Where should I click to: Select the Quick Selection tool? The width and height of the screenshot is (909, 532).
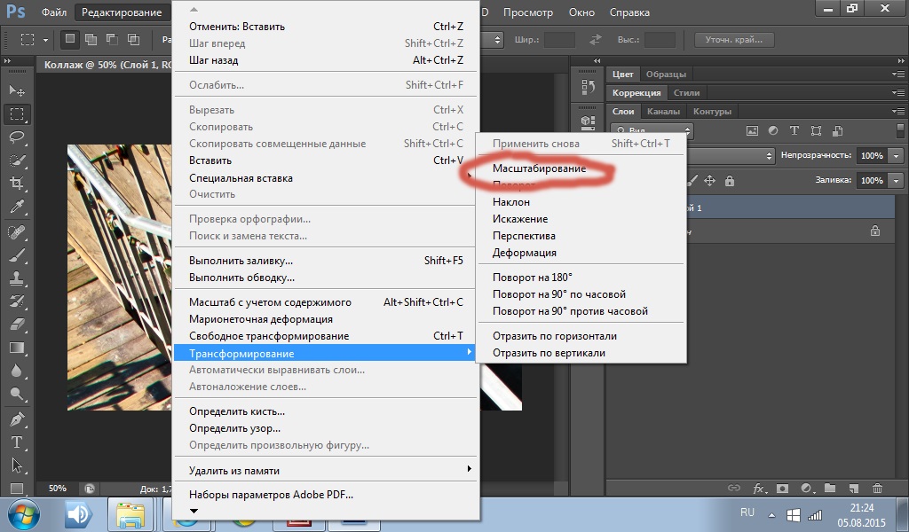click(17, 160)
